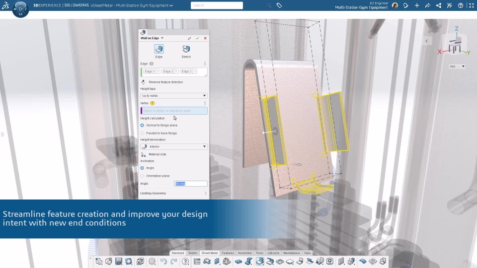Select the Sketch mode icon in Wall on Edge
477x268 pixels.
186,49
